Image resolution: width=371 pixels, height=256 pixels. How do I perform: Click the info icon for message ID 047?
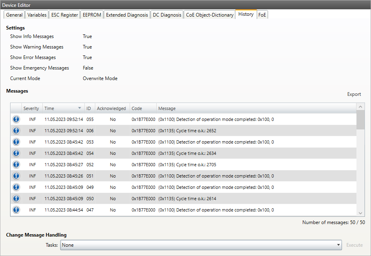(x=16, y=210)
